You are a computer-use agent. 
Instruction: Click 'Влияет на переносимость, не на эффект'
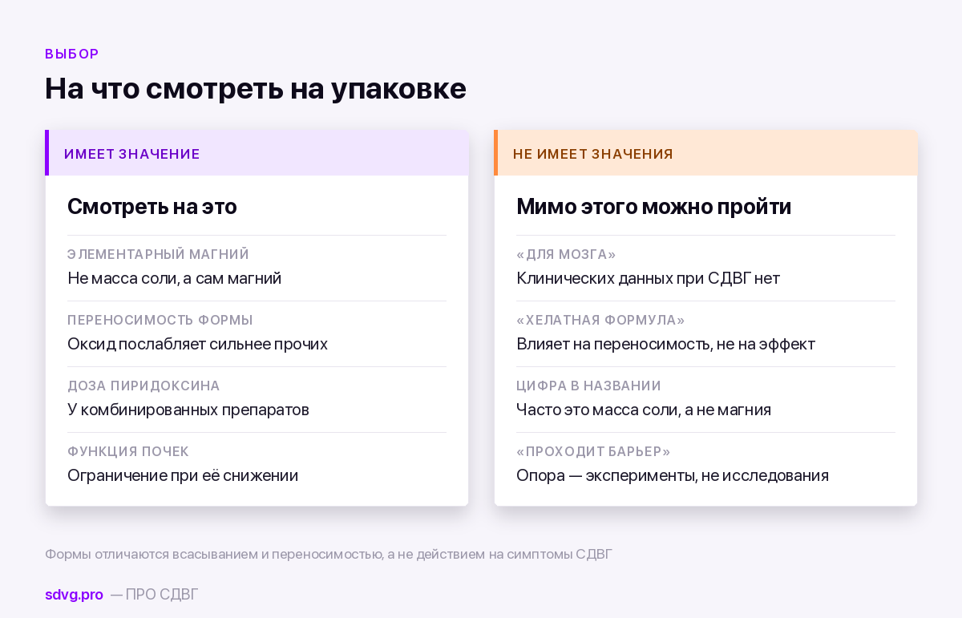tap(665, 344)
